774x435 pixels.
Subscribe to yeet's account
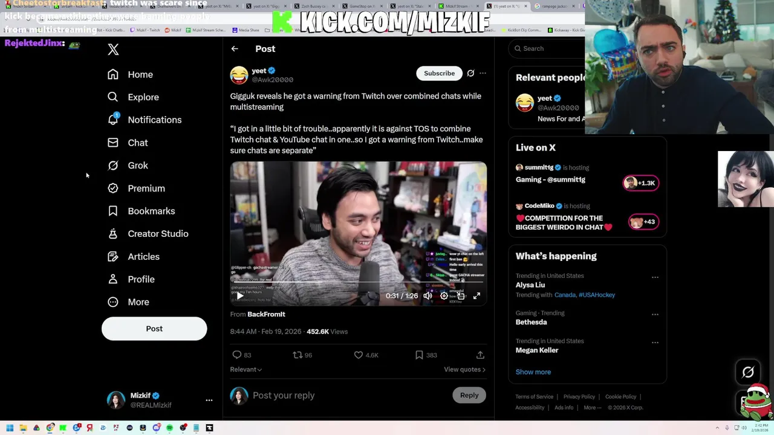click(439, 73)
